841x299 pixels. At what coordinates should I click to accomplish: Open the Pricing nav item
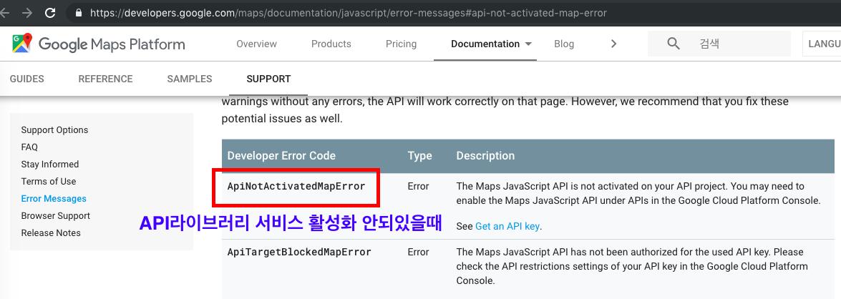point(401,44)
